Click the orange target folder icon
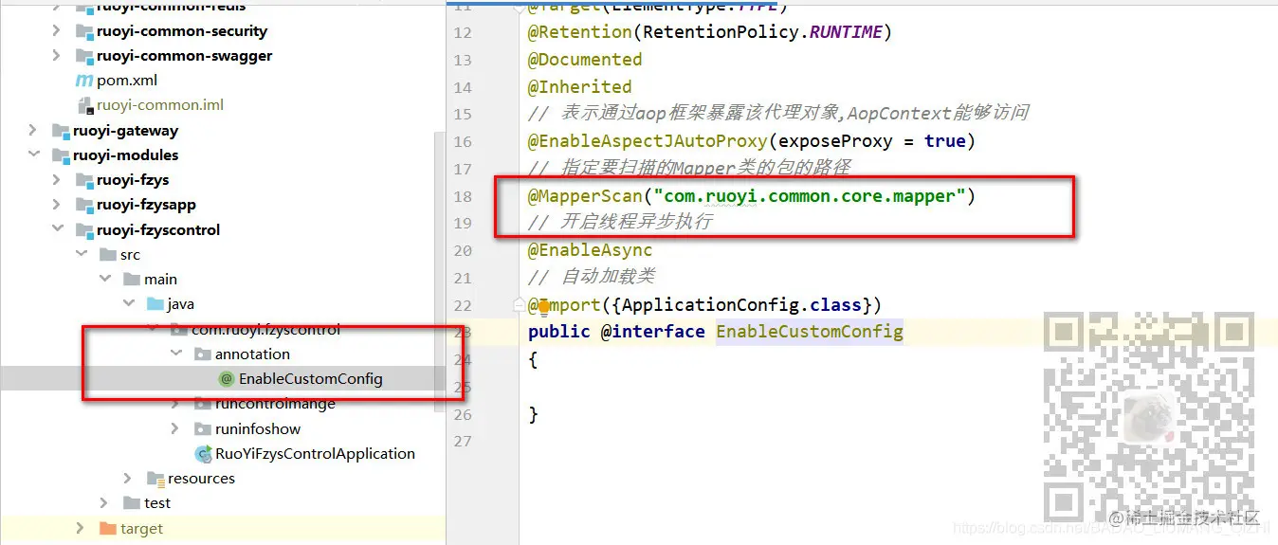The image size is (1278, 545). pyautogui.click(x=108, y=529)
